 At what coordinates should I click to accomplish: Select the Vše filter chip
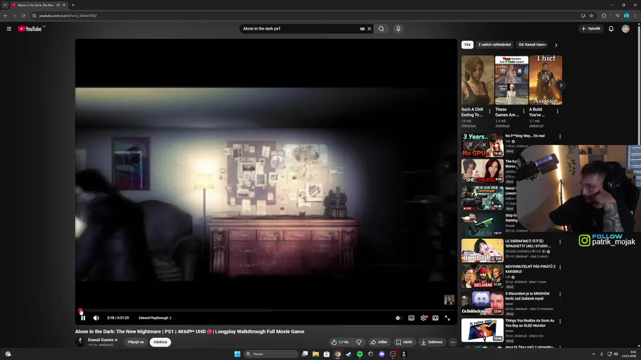[x=467, y=44]
